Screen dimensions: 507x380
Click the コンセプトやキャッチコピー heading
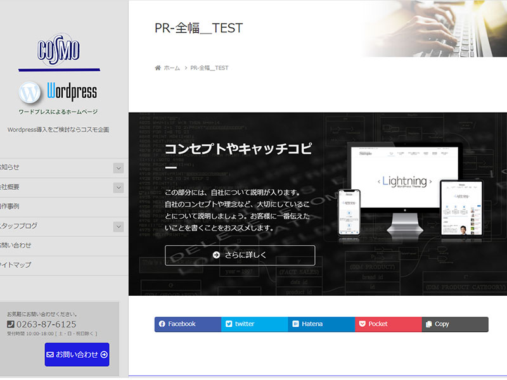click(x=238, y=149)
